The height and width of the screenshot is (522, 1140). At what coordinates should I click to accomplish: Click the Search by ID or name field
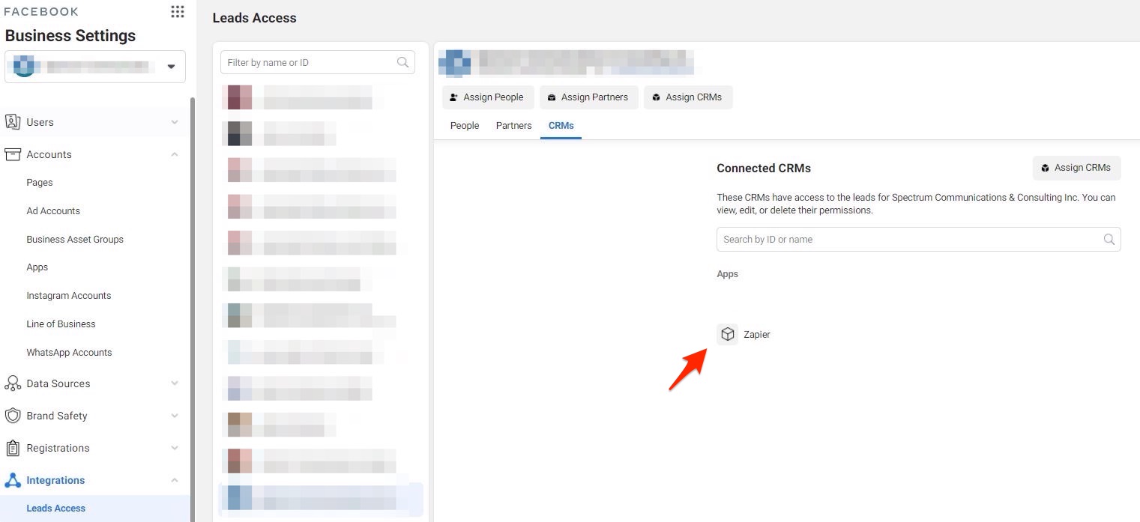907,240
